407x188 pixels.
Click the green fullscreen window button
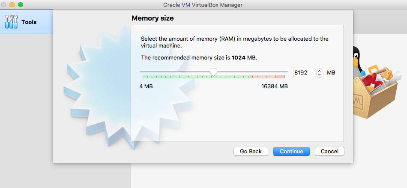[20, 4]
